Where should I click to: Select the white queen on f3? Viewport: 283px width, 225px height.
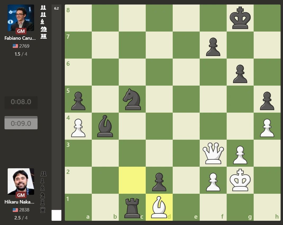point(213,153)
